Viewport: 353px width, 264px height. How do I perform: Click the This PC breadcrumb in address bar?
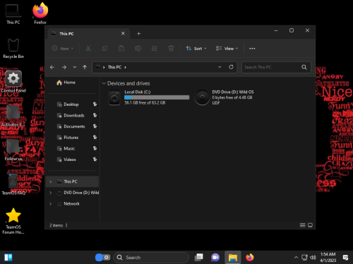(x=114, y=67)
